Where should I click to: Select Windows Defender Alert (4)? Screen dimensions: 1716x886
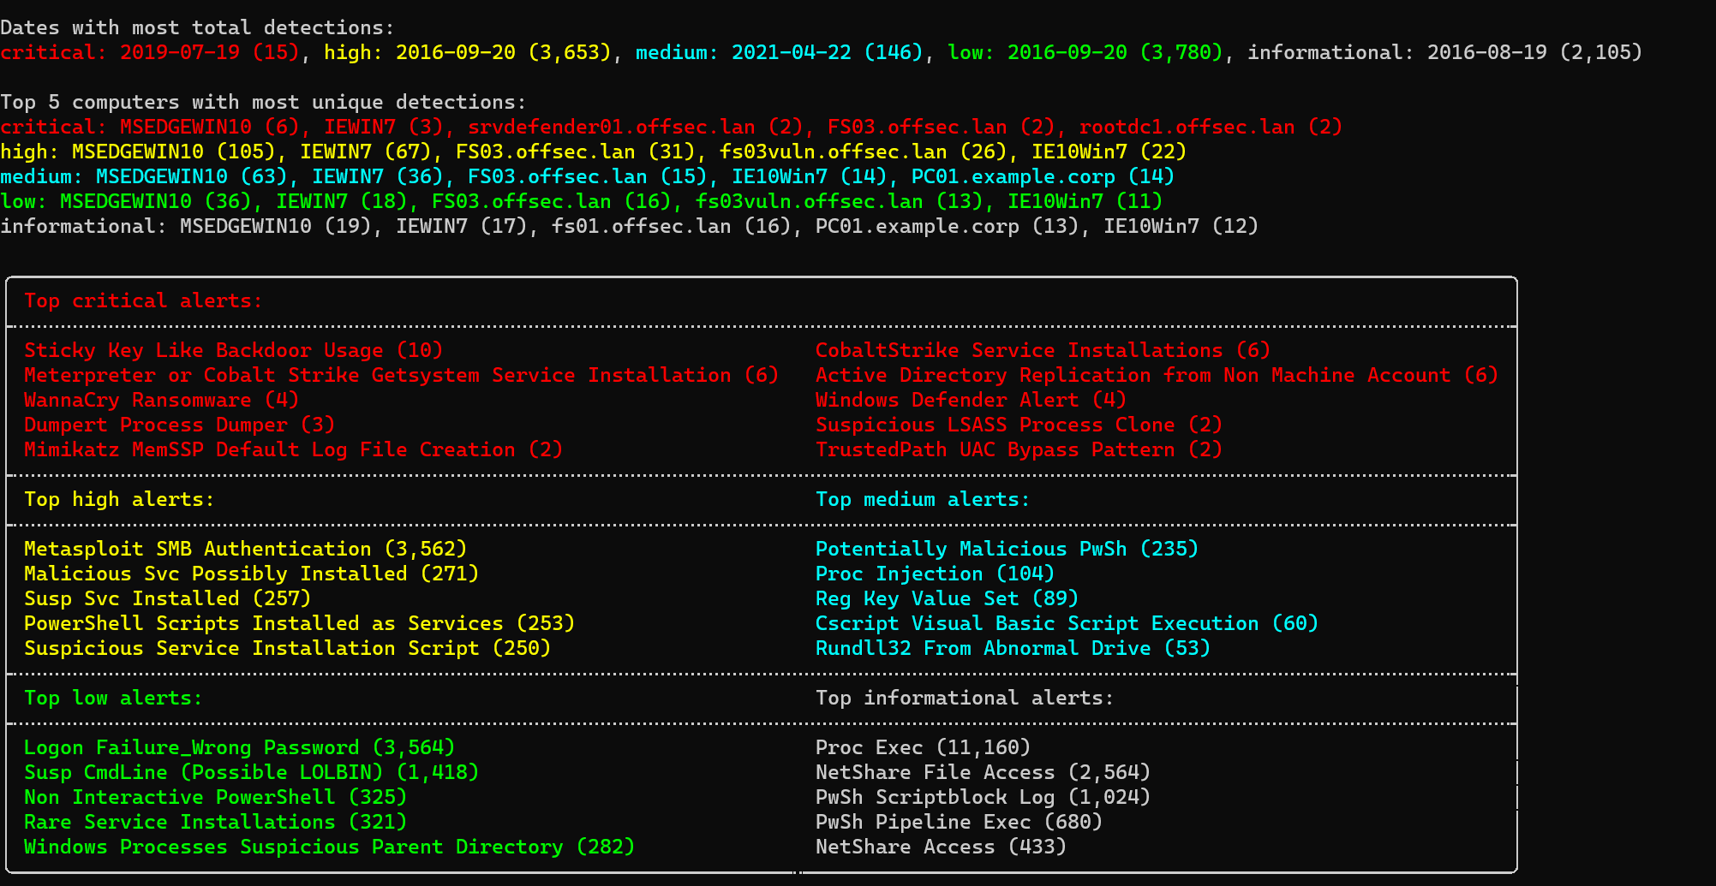pyautogui.click(x=971, y=400)
